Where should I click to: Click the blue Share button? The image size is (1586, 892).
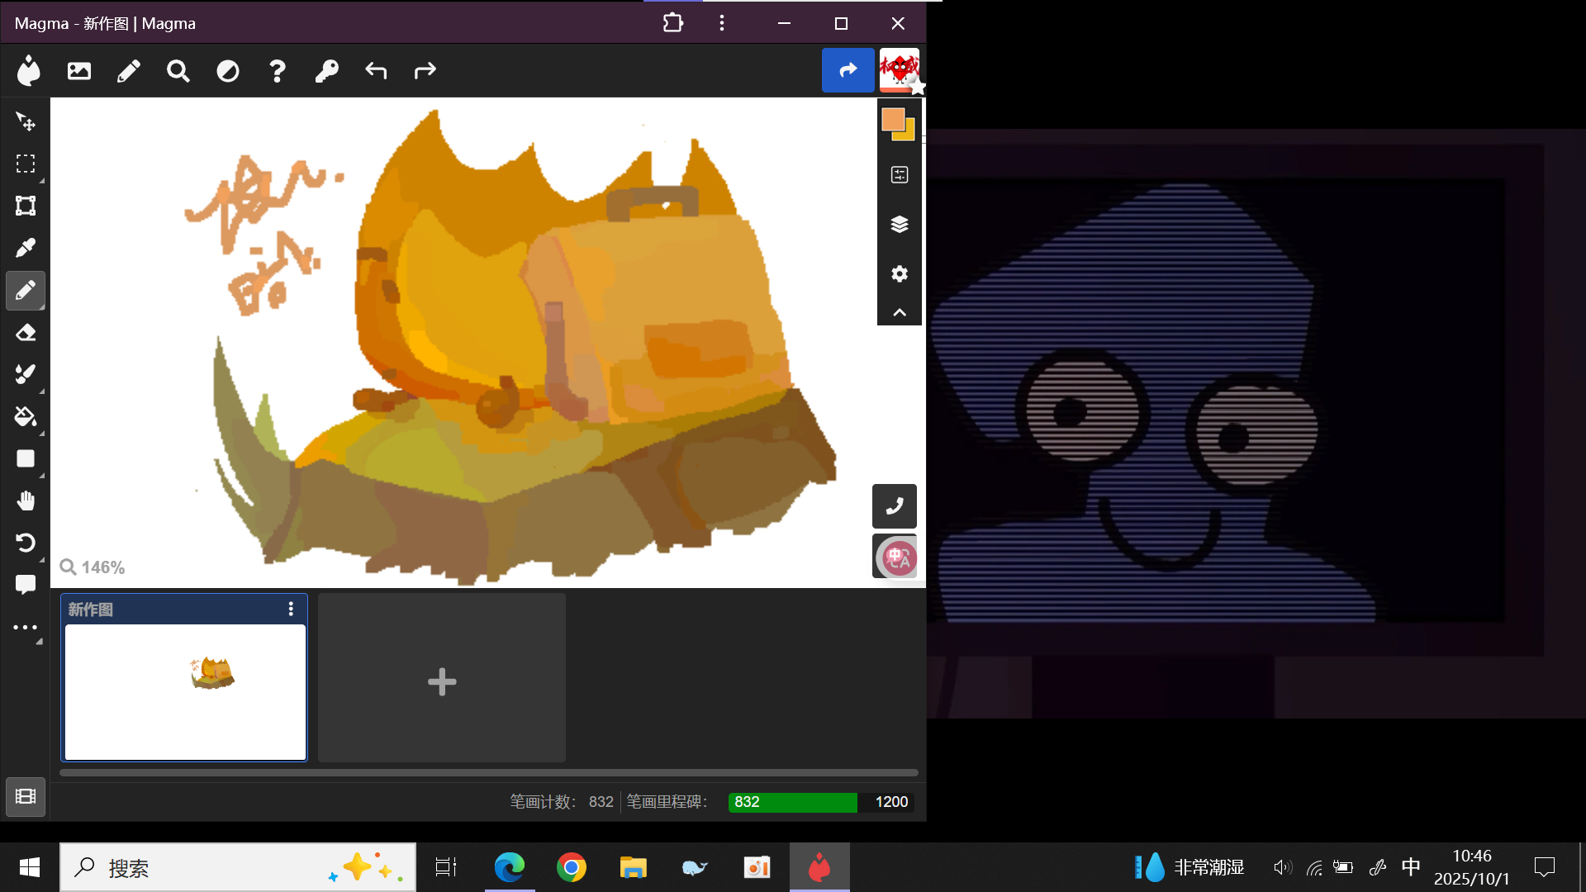tap(848, 70)
